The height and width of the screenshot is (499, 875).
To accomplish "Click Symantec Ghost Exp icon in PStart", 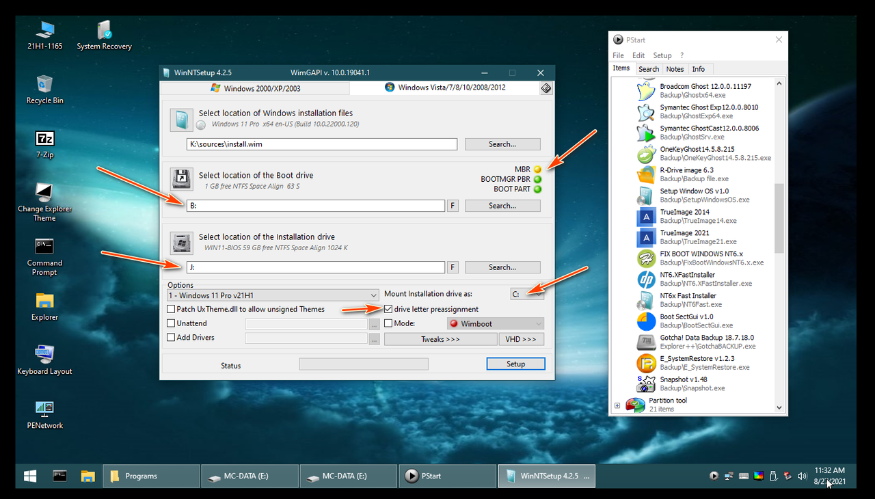I will tap(646, 111).
